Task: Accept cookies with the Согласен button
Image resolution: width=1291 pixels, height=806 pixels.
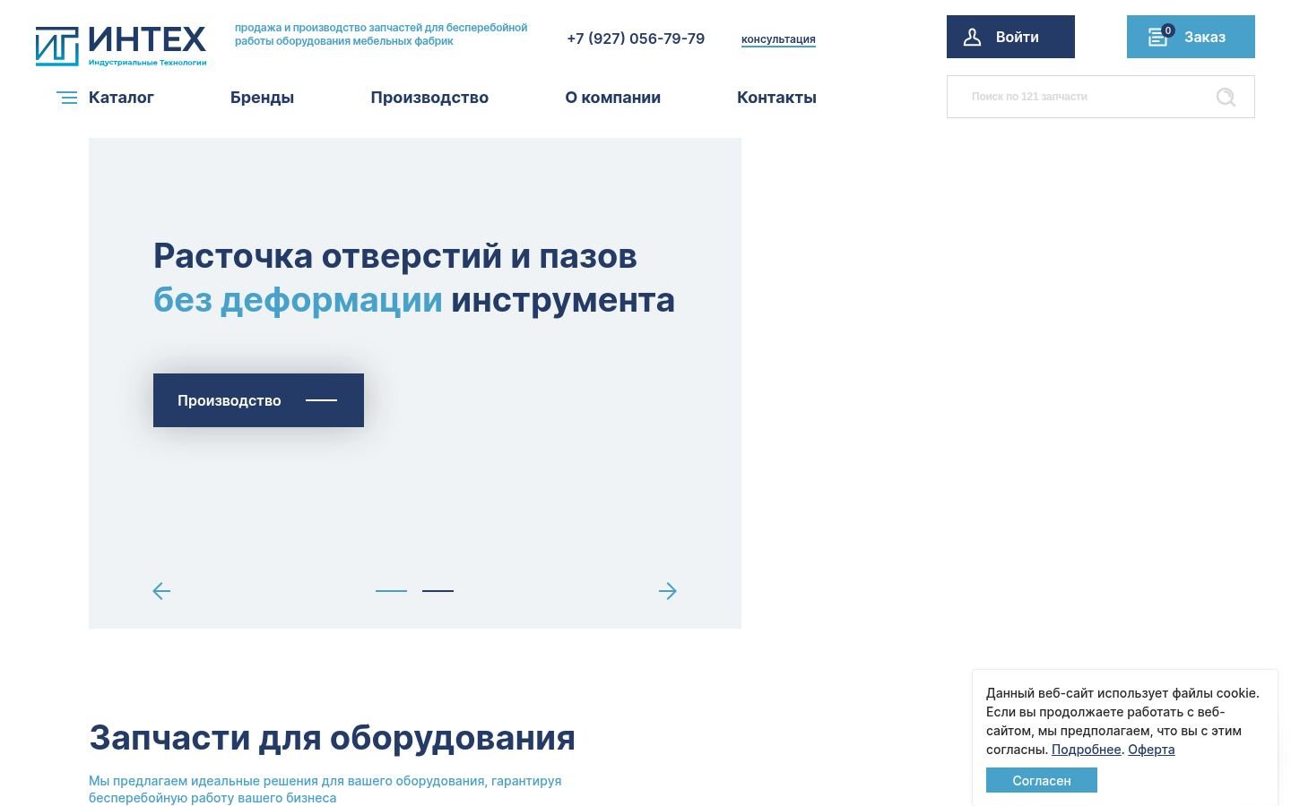Action: (x=1042, y=780)
